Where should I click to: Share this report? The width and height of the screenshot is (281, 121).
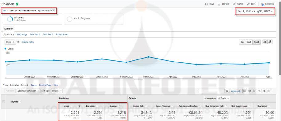point(238,4)
